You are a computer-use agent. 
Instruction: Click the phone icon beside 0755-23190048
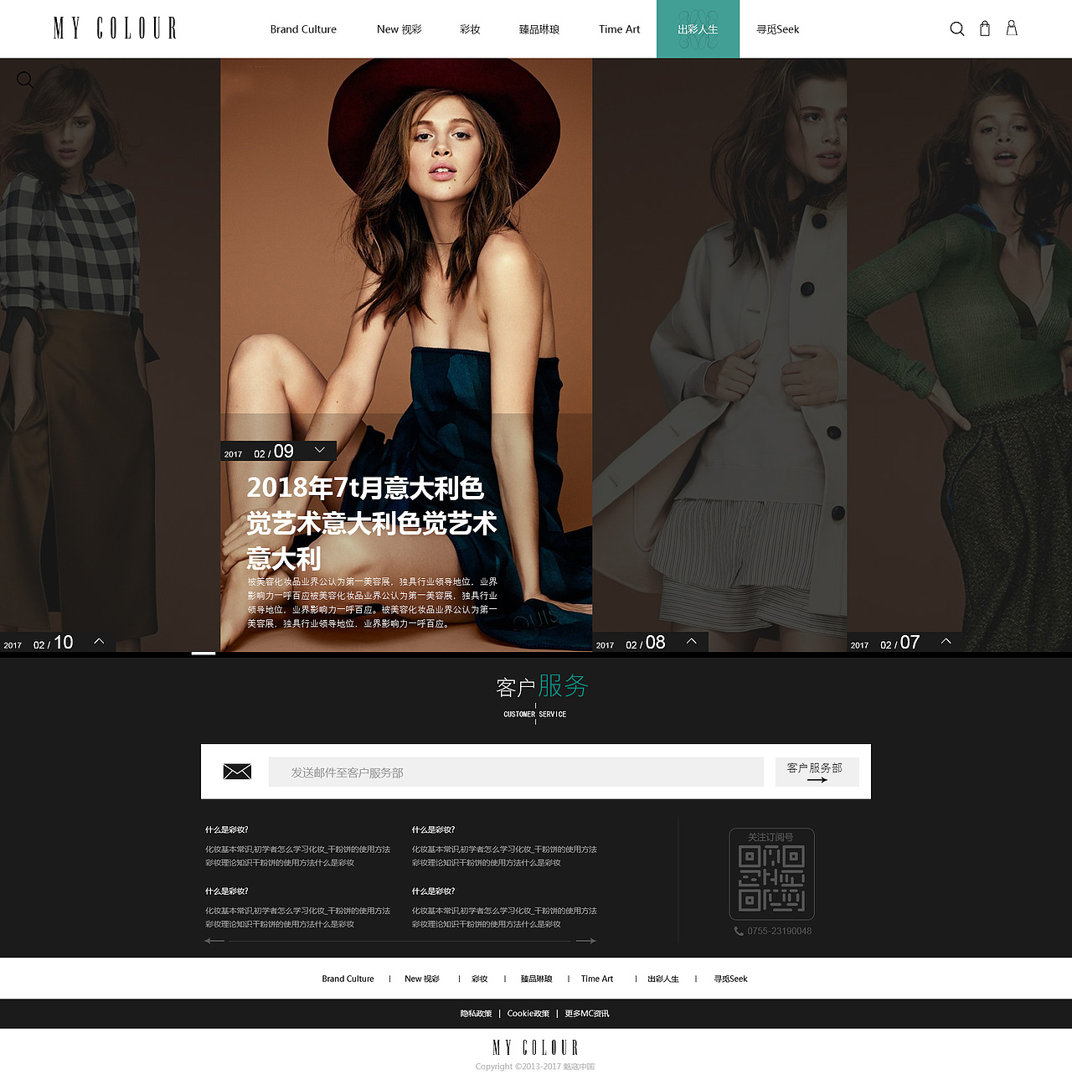click(739, 931)
